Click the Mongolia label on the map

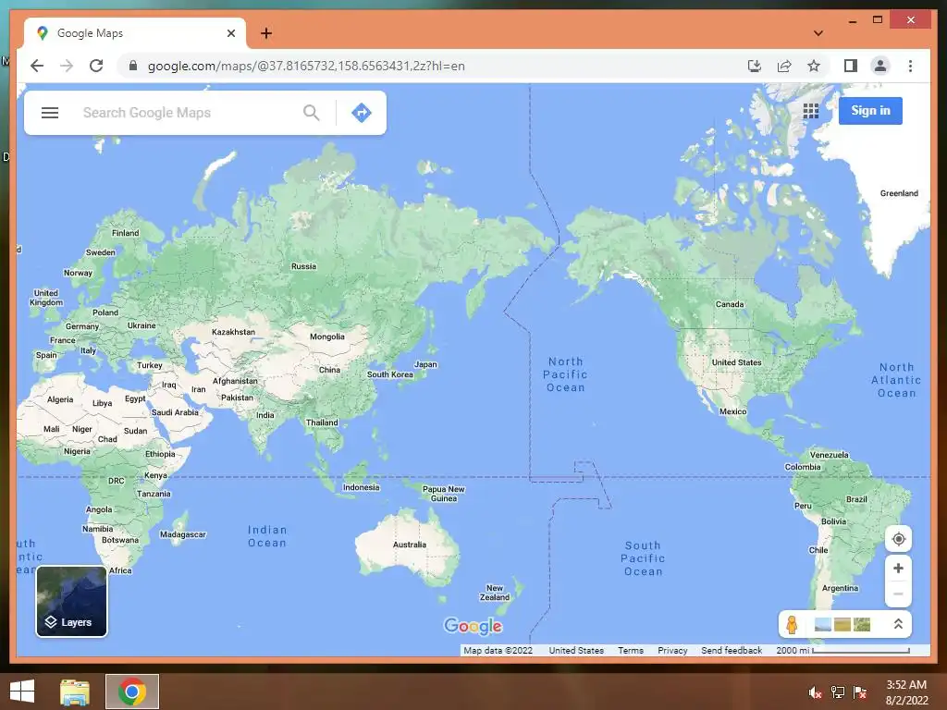pos(327,337)
